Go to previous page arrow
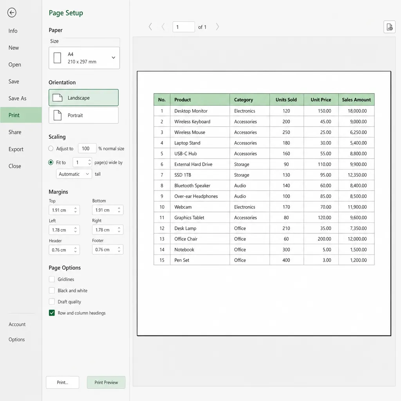This screenshot has height=401, width=401. tap(163, 27)
